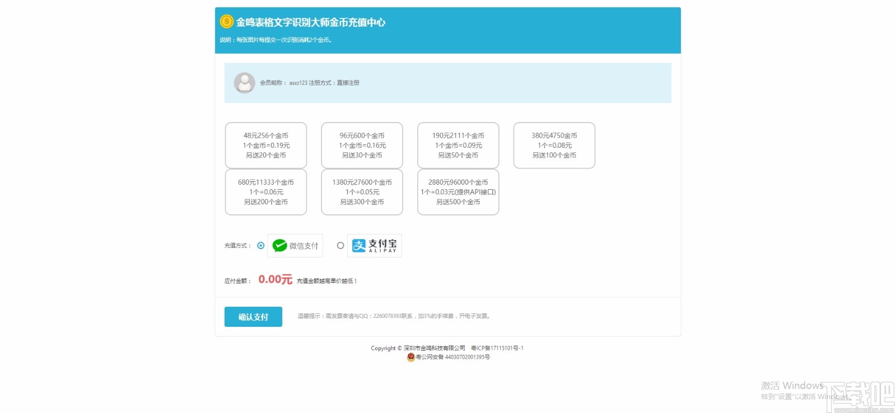Click the member nickname asxz123 text
896x413 pixels.
[x=298, y=83]
